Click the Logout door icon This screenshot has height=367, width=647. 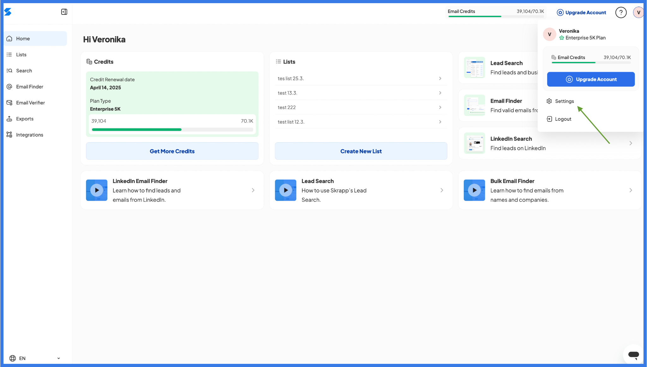(549, 119)
